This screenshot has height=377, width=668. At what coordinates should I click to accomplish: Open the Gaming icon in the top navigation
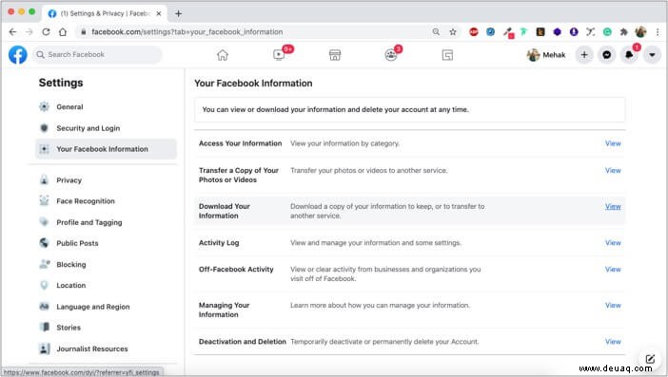point(447,55)
